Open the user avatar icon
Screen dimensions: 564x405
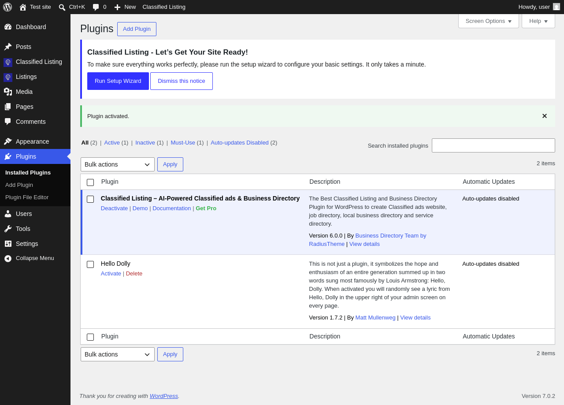click(x=557, y=7)
